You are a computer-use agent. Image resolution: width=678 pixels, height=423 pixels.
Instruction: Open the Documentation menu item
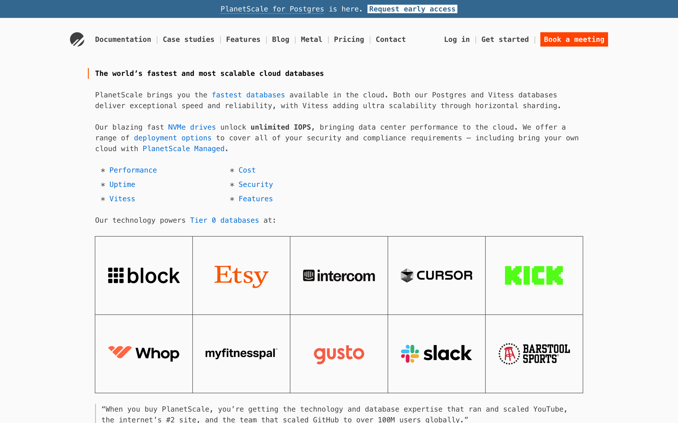click(123, 39)
